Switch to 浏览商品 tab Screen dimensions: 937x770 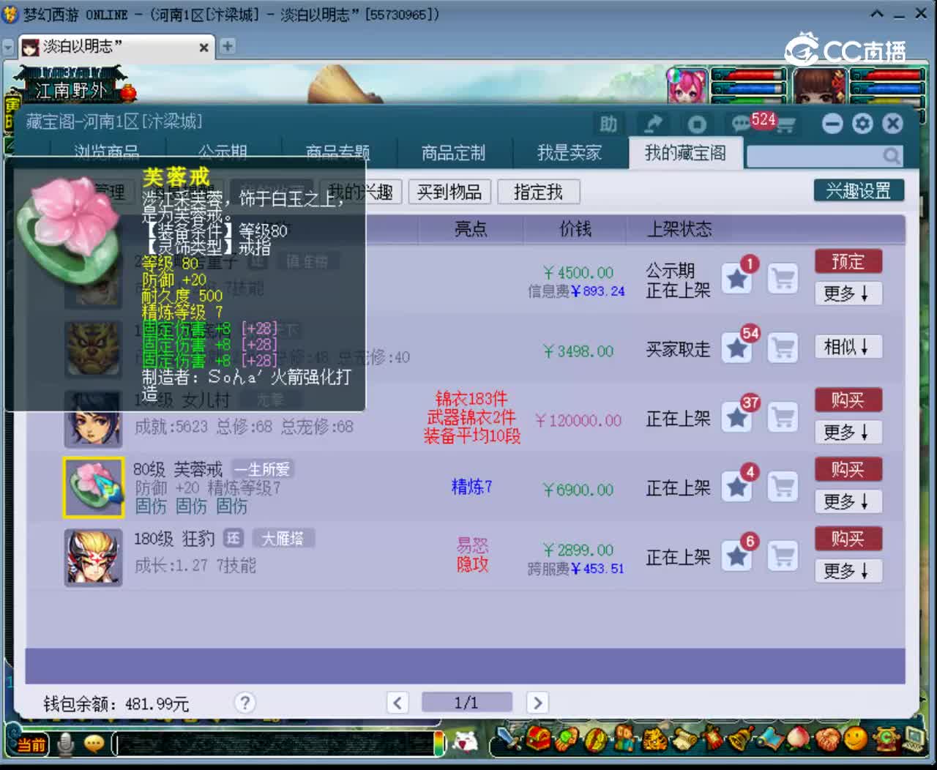tap(107, 152)
